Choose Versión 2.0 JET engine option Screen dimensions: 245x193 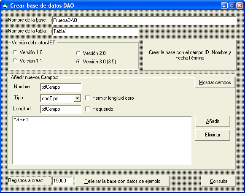pyautogui.click(x=78, y=53)
